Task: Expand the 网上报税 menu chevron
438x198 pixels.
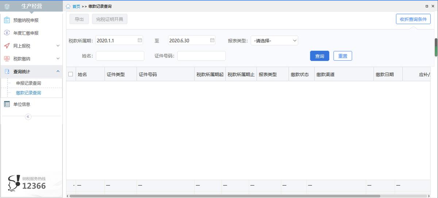Action: [58, 46]
